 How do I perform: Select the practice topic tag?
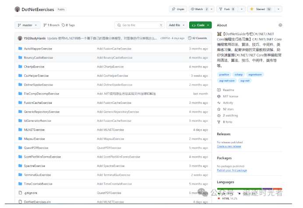[224, 74]
